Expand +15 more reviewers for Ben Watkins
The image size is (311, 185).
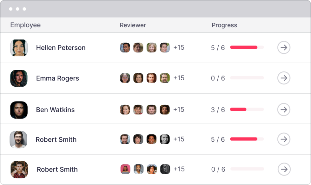pos(179,109)
